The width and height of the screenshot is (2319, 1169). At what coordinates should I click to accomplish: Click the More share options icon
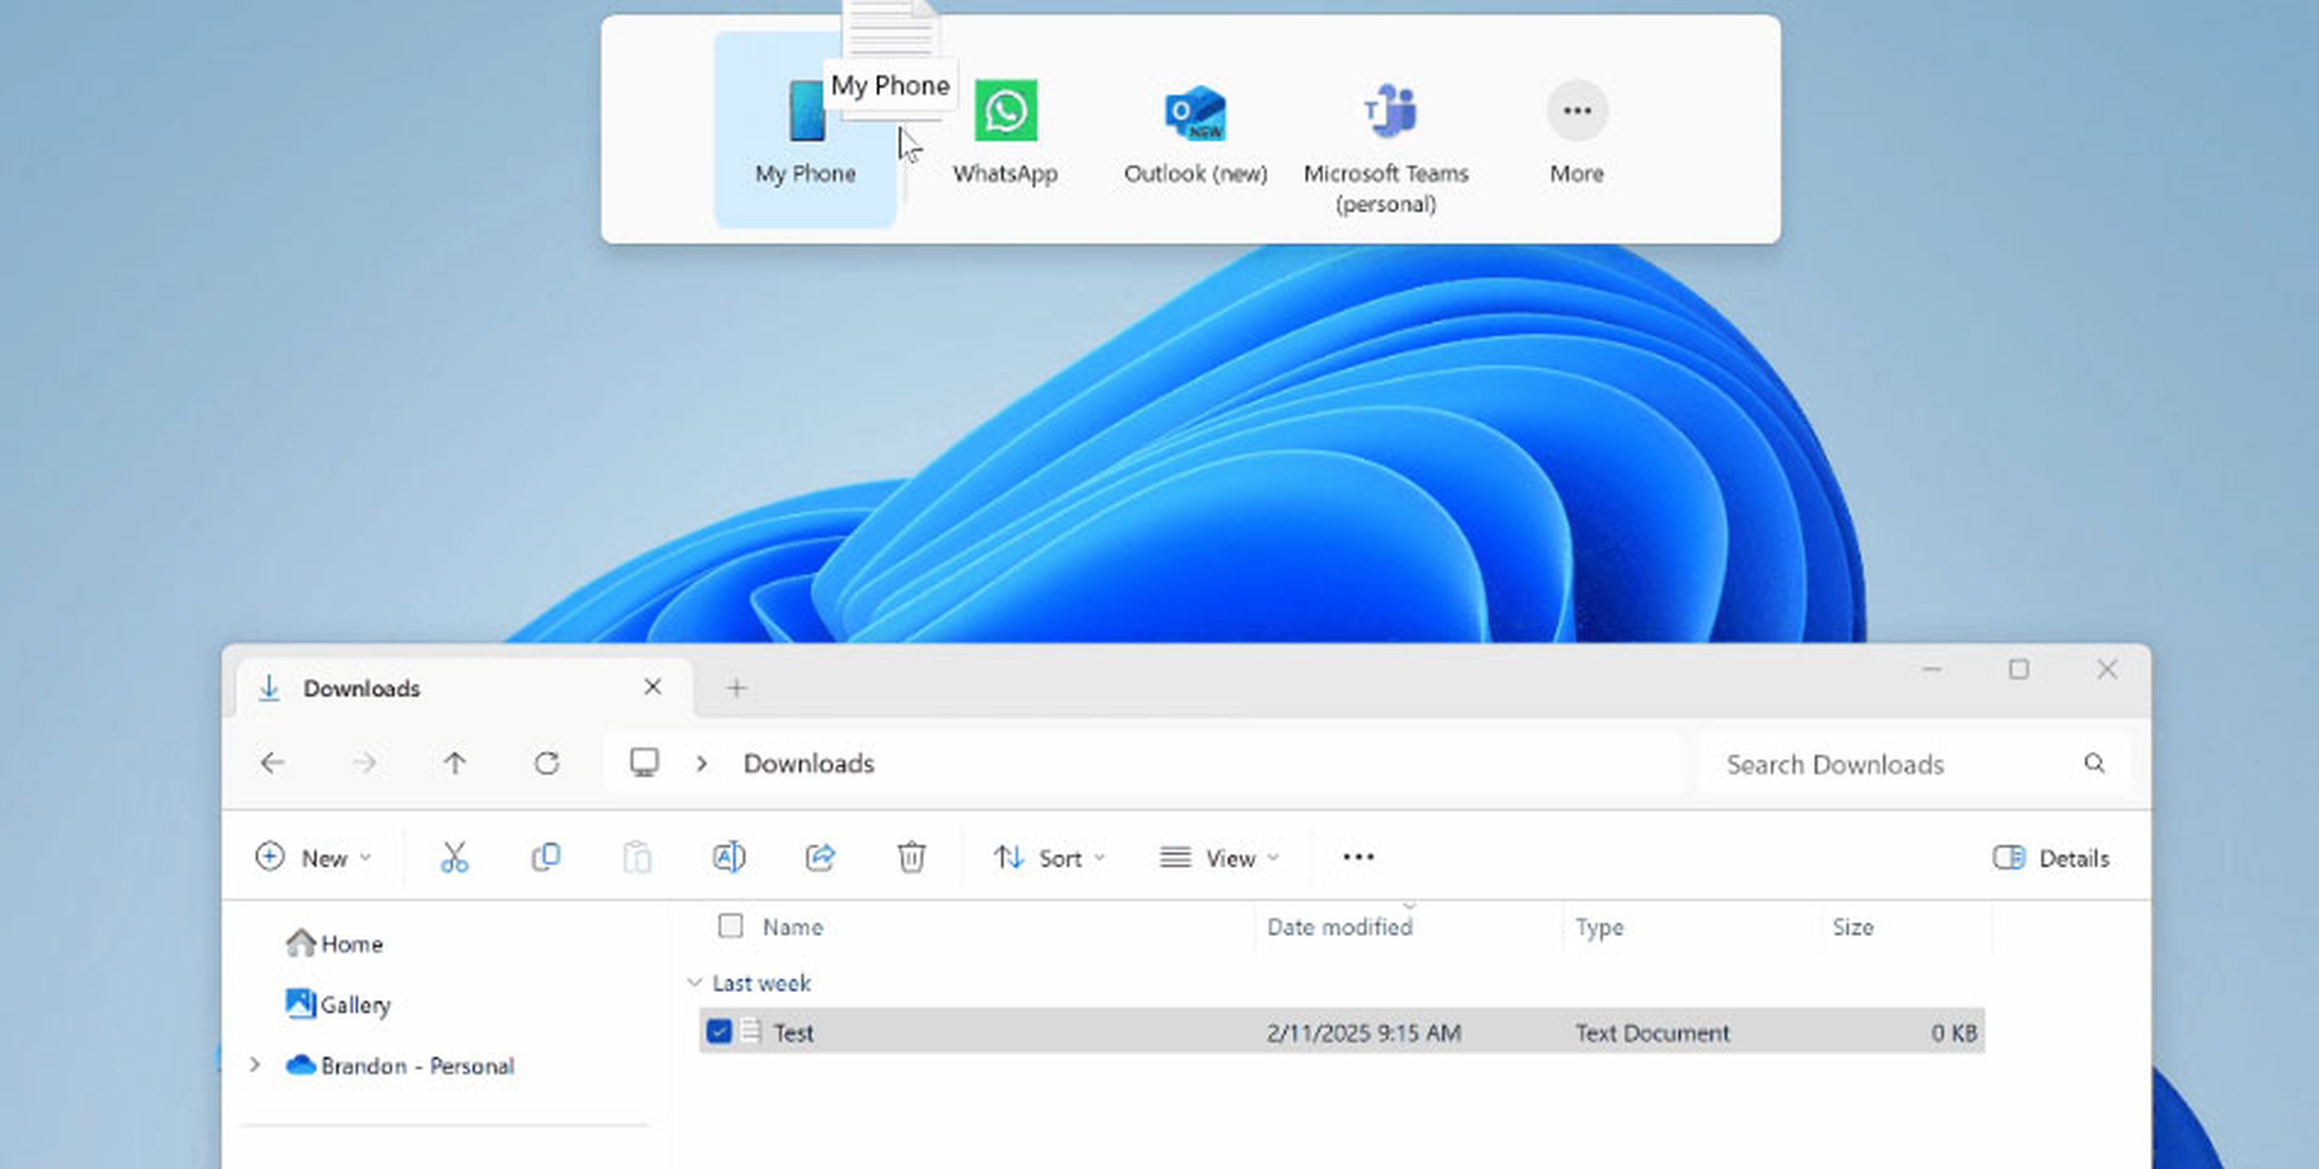[1576, 110]
